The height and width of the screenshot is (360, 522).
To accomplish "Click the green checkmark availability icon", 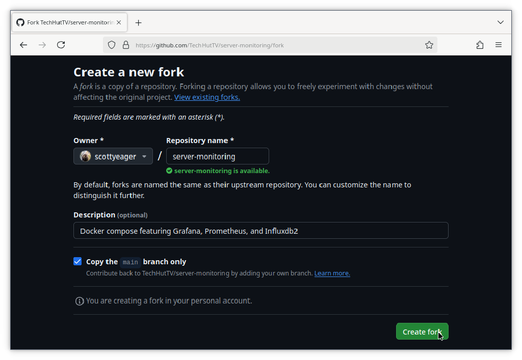I will tap(169, 171).
